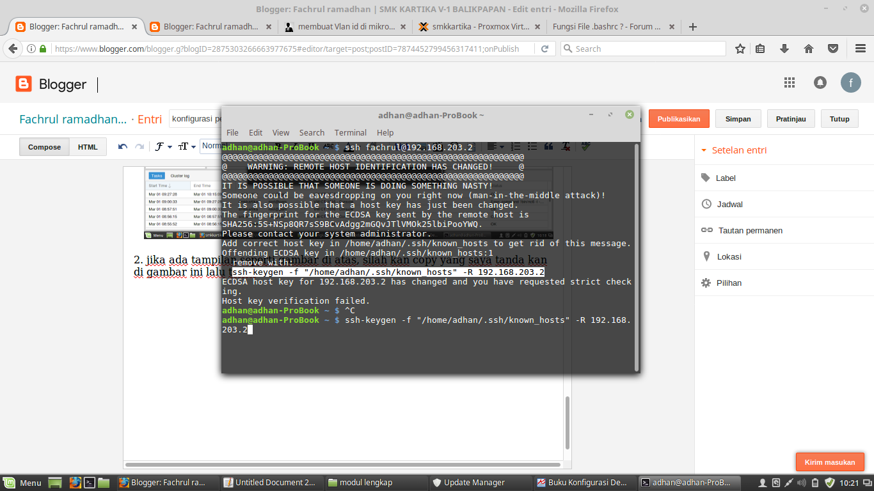Switch to 'smkkartika - Proxmox Virt' tab
The image size is (874, 491).
(x=479, y=27)
